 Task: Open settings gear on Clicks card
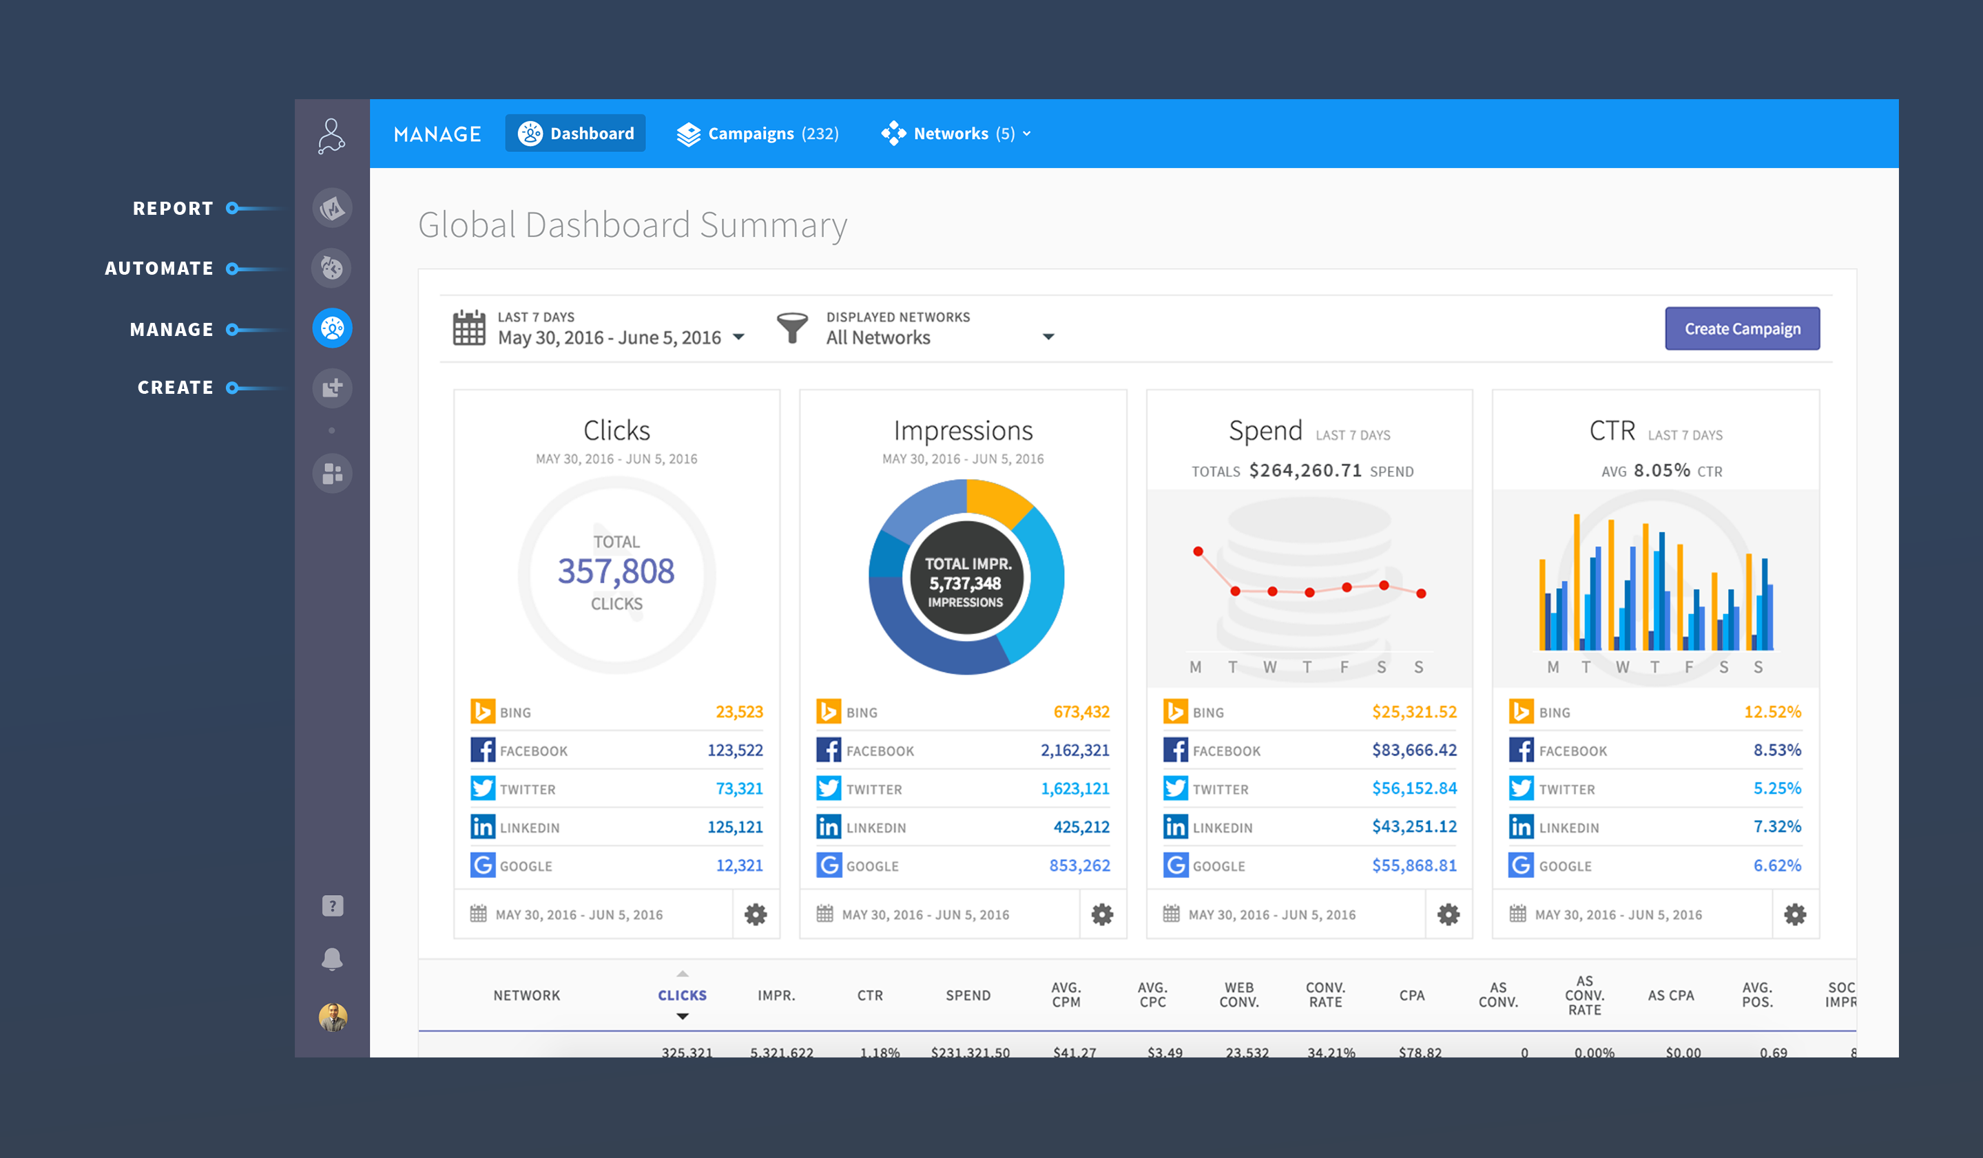(756, 914)
